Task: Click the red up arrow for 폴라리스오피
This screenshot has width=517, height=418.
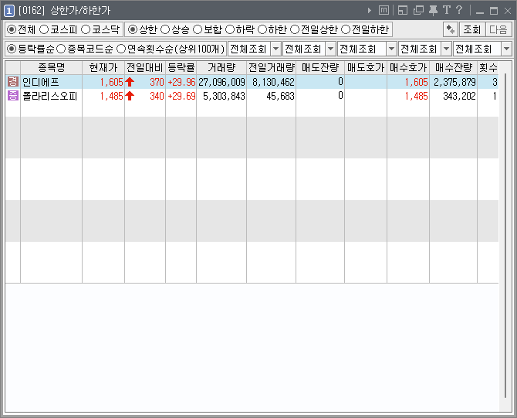Action: pos(130,96)
